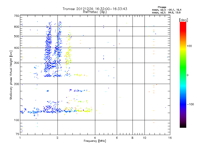Click the 'Phases' header label

[x=162, y=7]
